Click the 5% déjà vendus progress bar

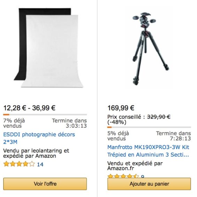[x=149, y=127]
